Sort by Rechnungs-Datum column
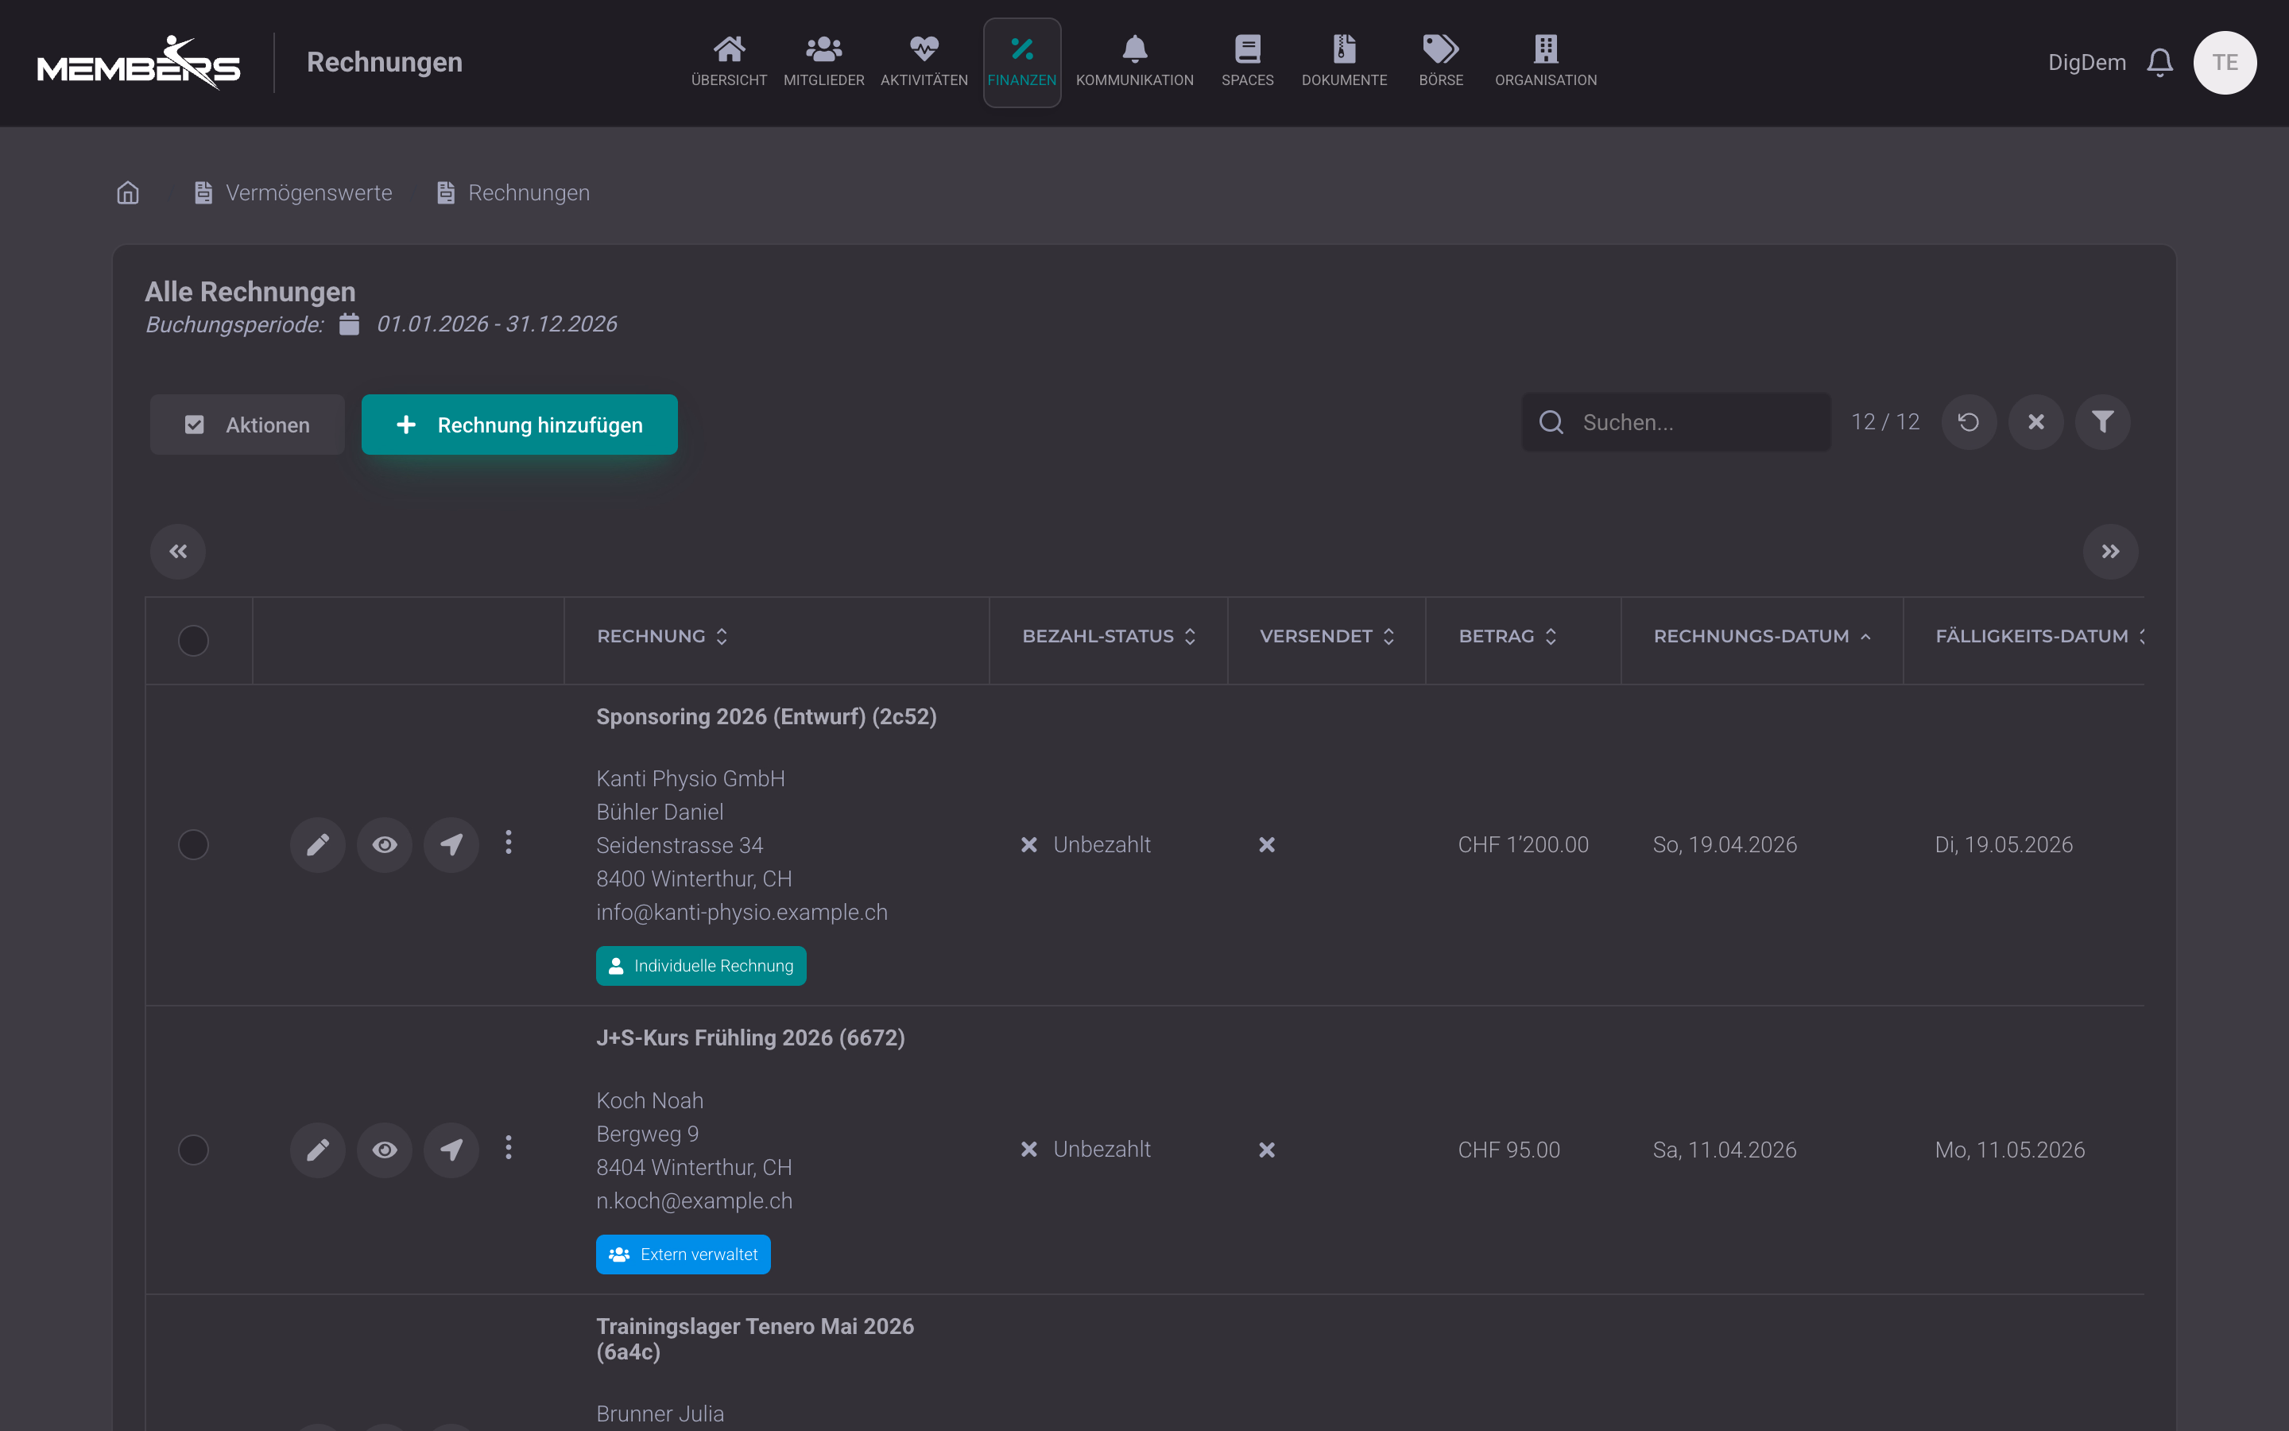 coord(1762,636)
